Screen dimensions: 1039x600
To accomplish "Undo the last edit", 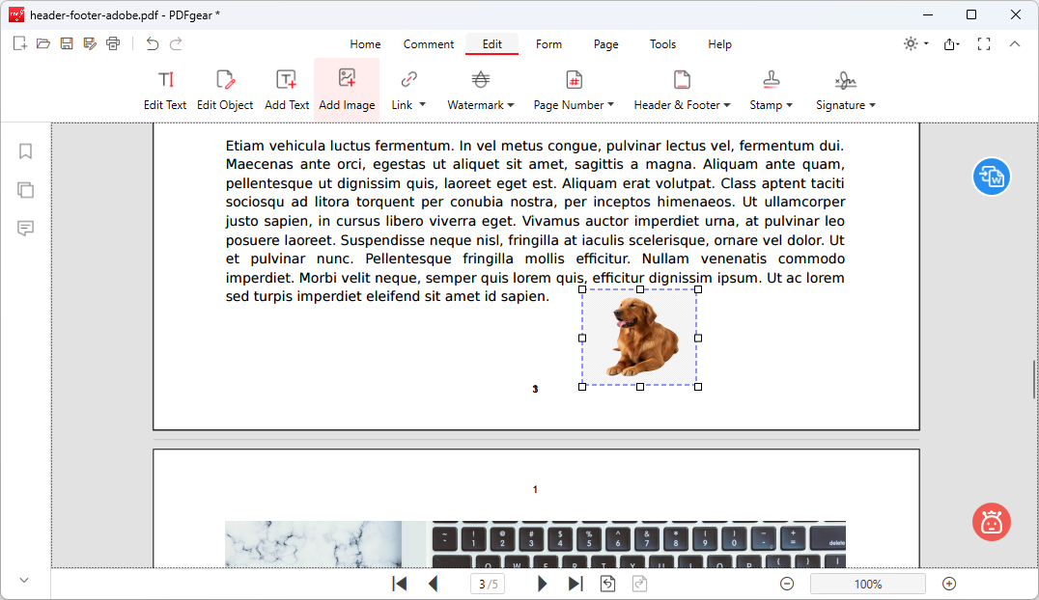I will tap(153, 43).
